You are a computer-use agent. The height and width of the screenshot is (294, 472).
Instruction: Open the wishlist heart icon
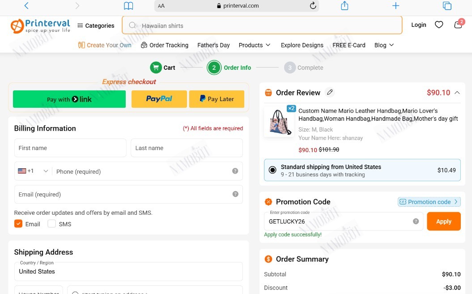(439, 25)
